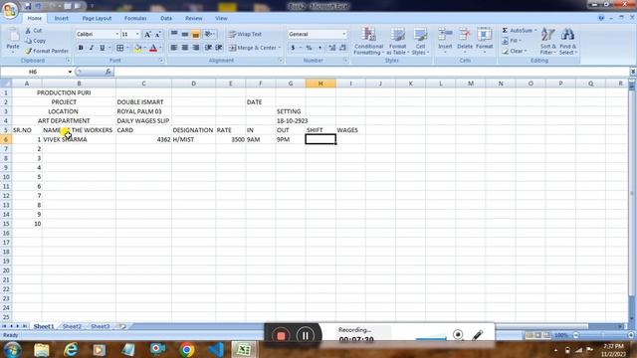Increase font size with Grow Font
Screen dimensions: 637x358
coord(147,34)
